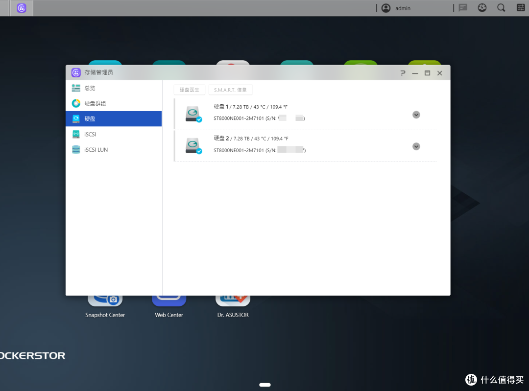The height and width of the screenshot is (391, 529).
Task: Expand details for 硬盘 2
Action: click(x=416, y=146)
